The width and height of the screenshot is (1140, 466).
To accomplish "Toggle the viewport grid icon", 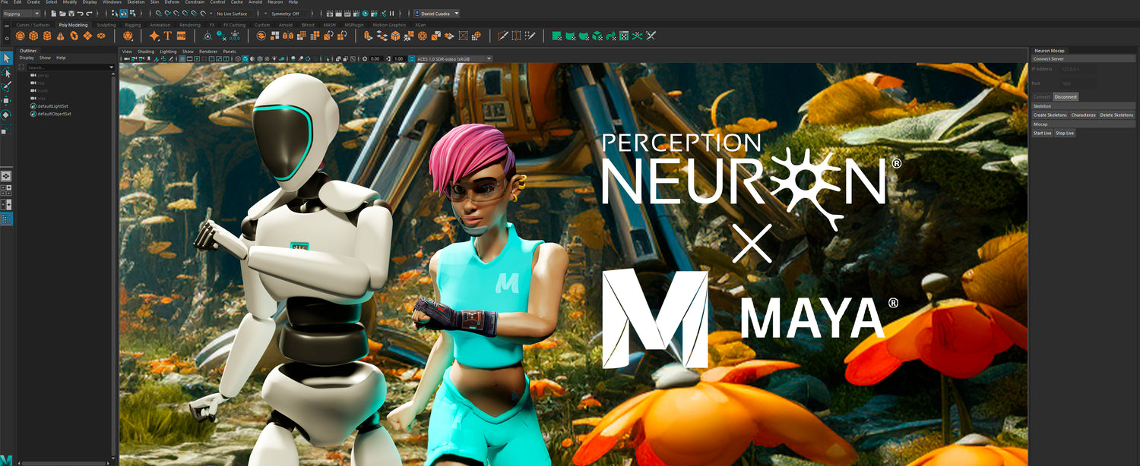I will click(182, 58).
